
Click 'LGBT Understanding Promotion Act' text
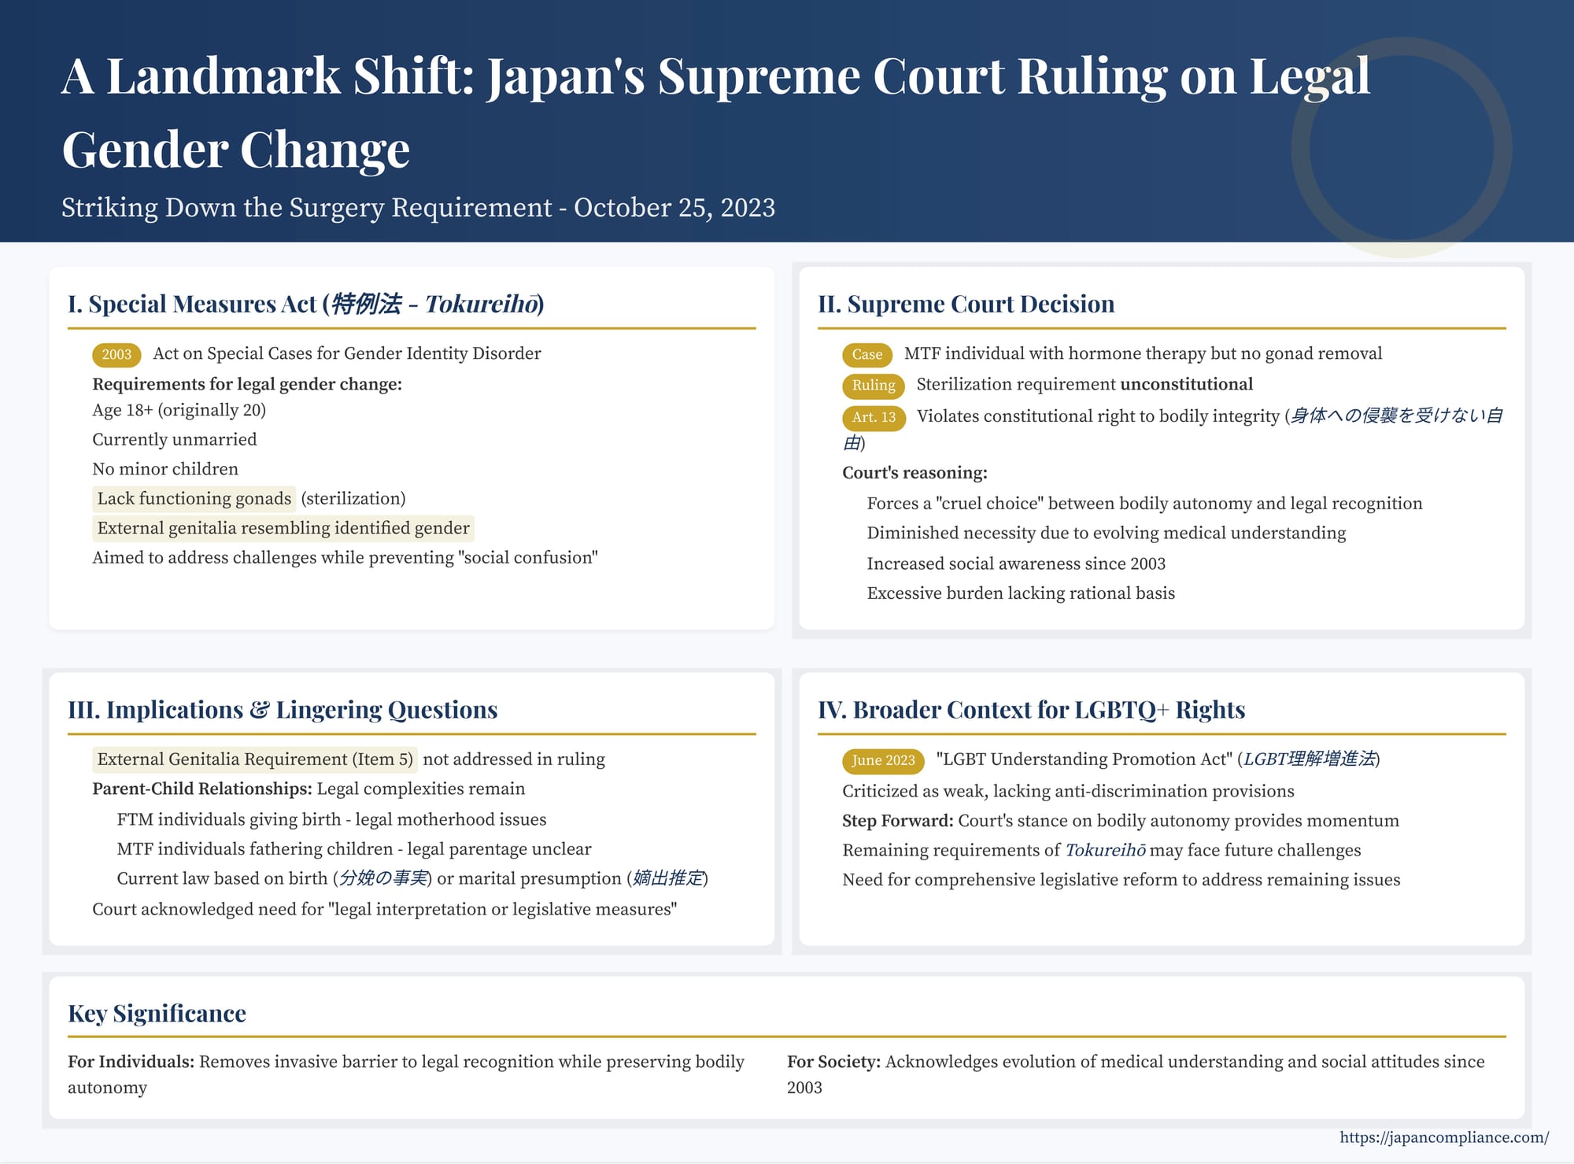click(1158, 759)
